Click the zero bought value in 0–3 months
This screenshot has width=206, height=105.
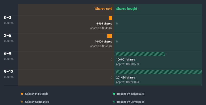click(x=117, y=23)
